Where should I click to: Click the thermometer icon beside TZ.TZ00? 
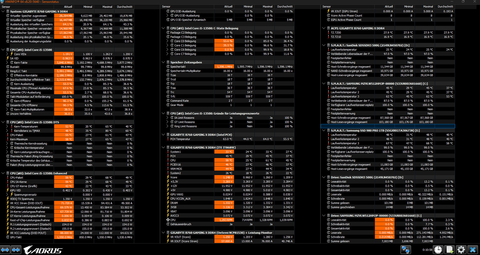pyautogui.click(x=329, y=33)
